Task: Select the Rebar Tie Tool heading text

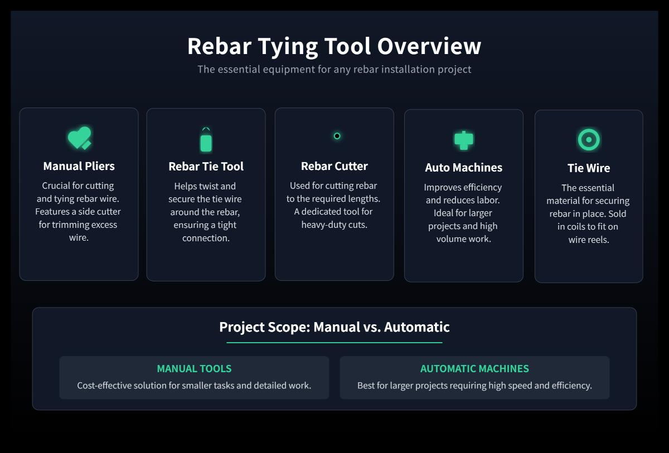Action: click(206, 166)
